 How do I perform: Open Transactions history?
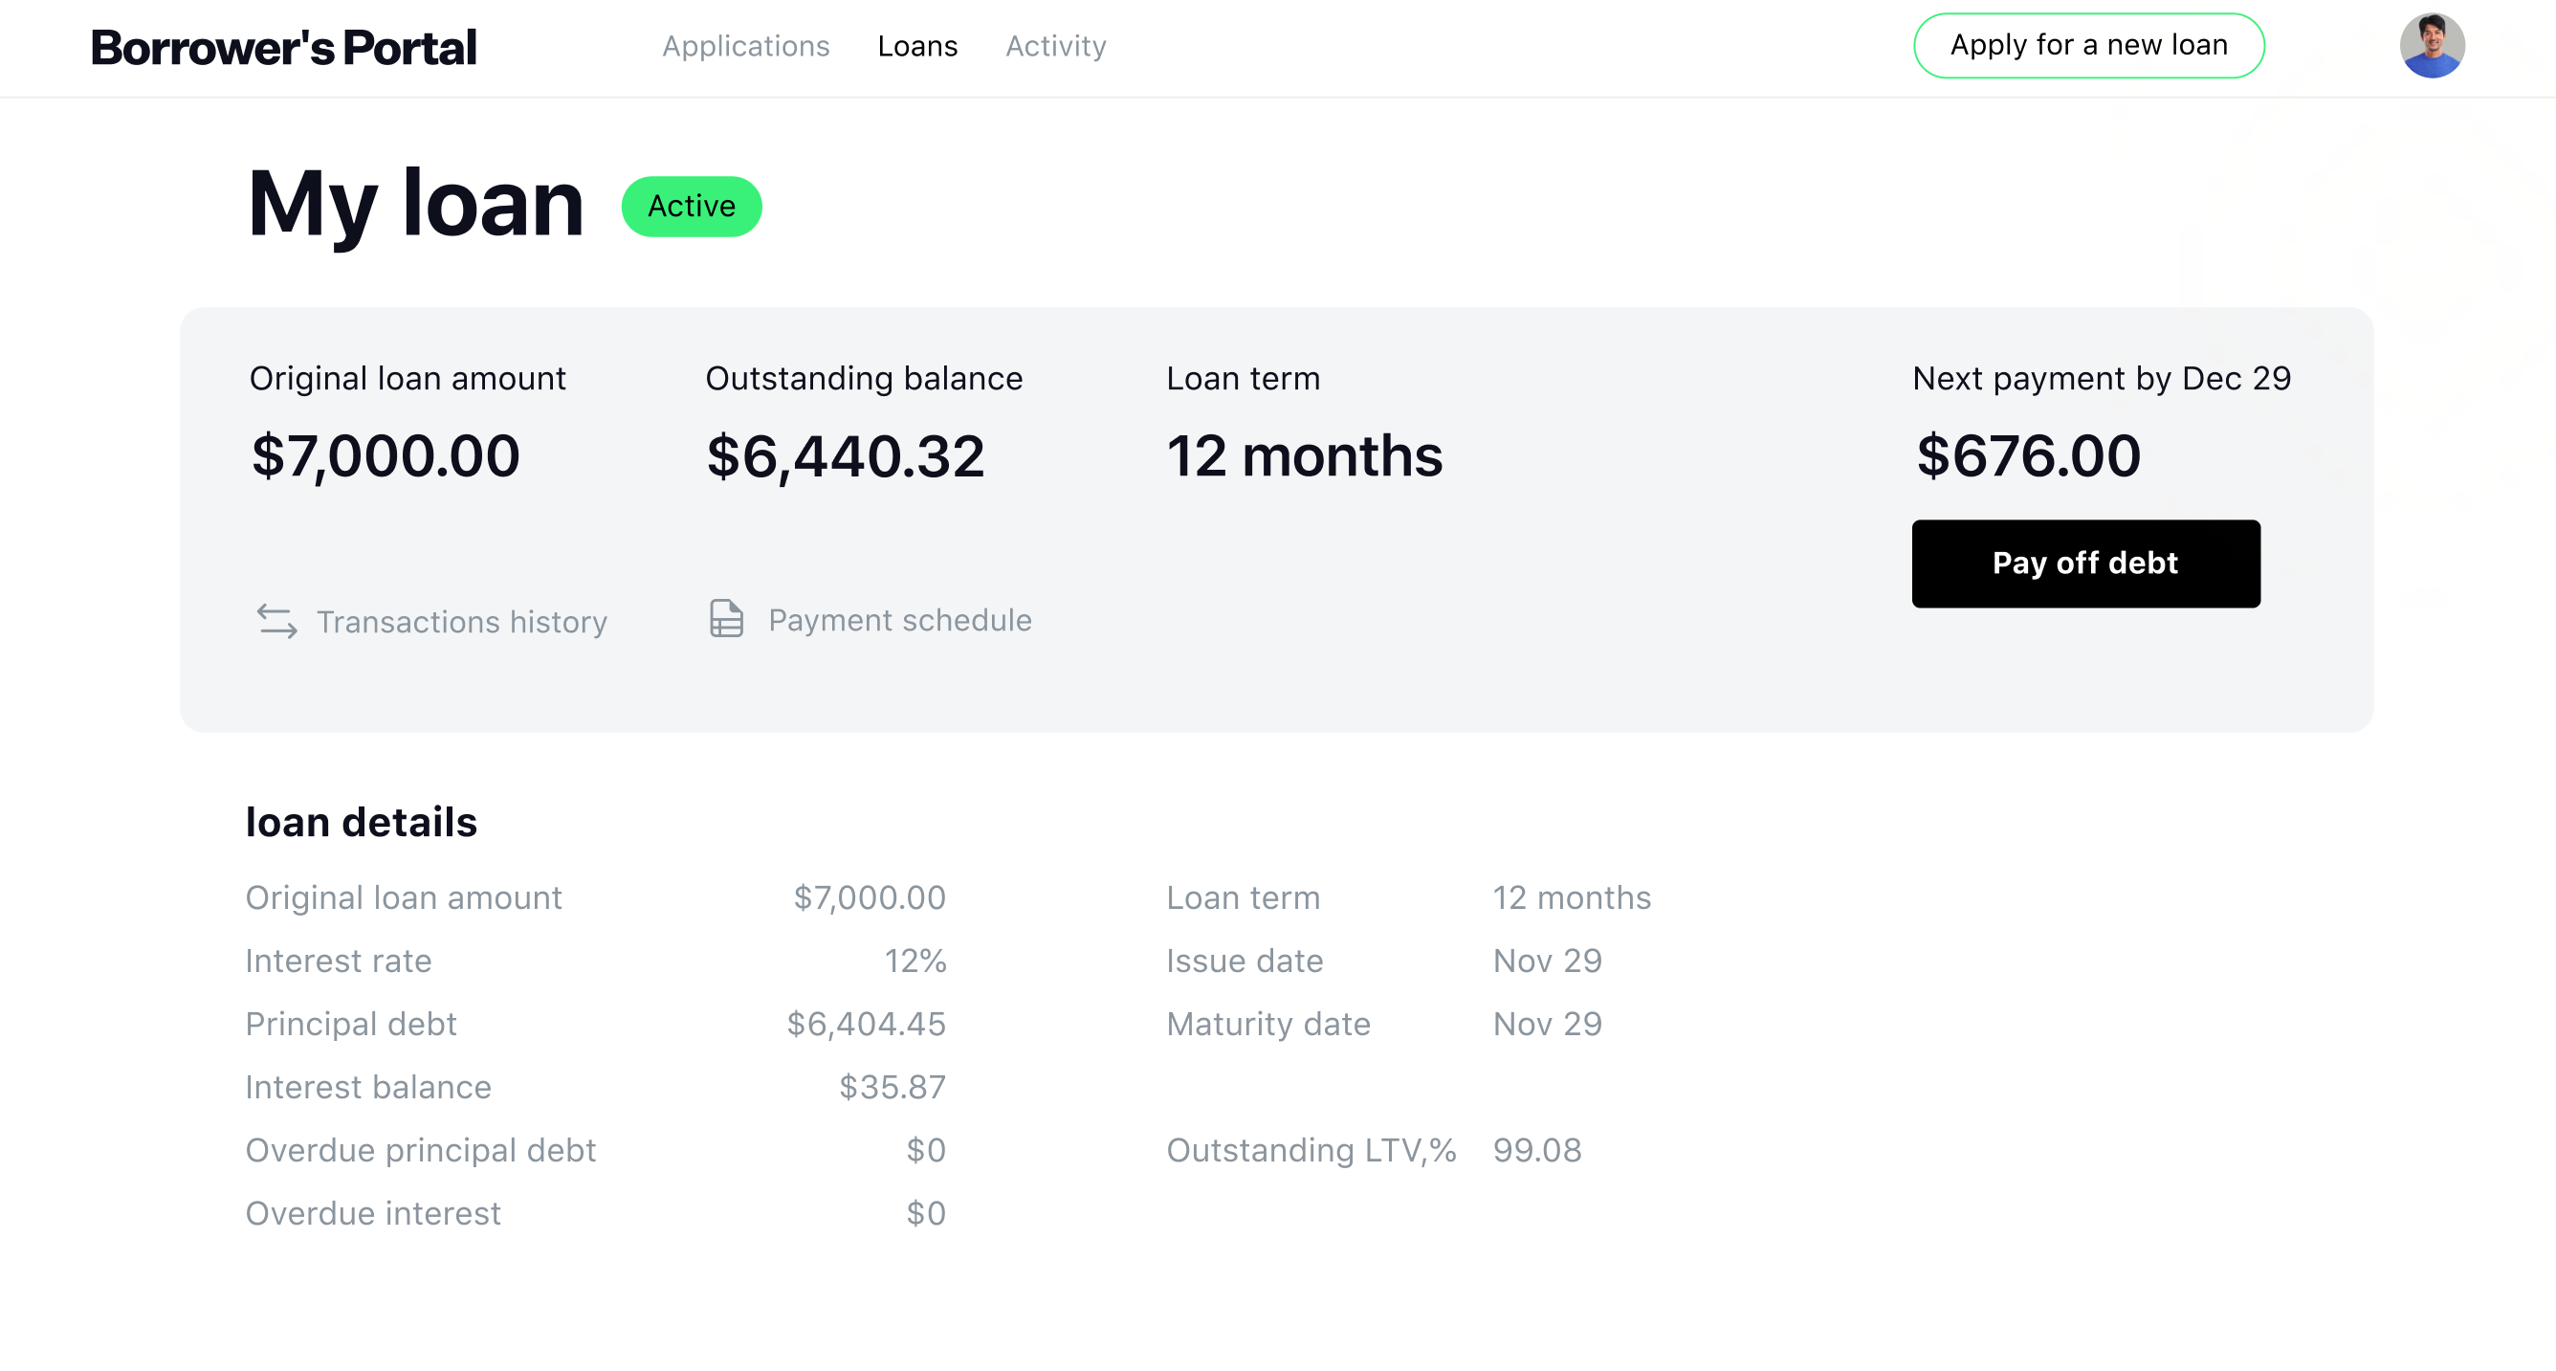462,622
